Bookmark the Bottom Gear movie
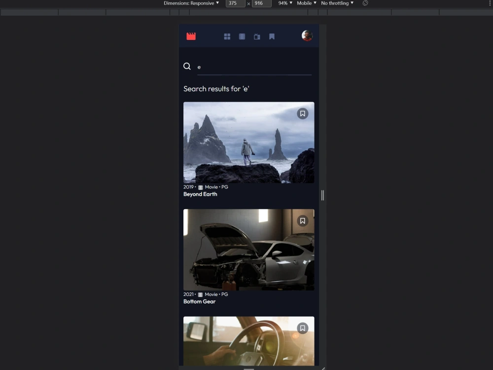This screenshot has height=370, width=493. (303, 221)
